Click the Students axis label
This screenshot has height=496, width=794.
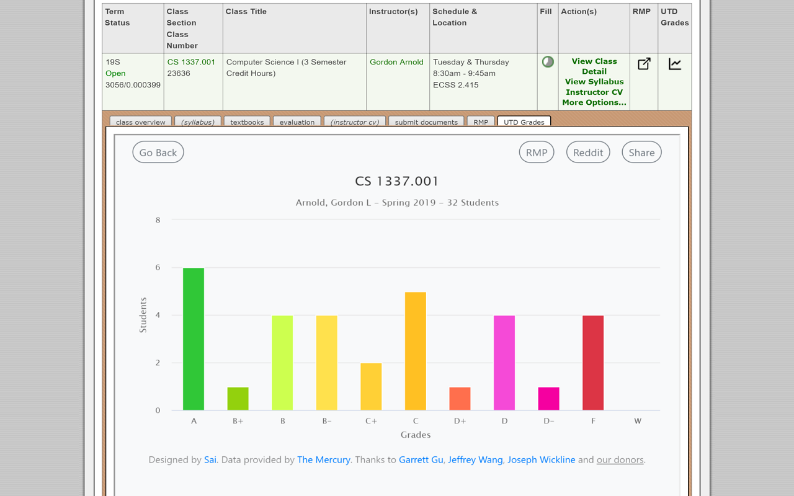(x=143, y=315)
